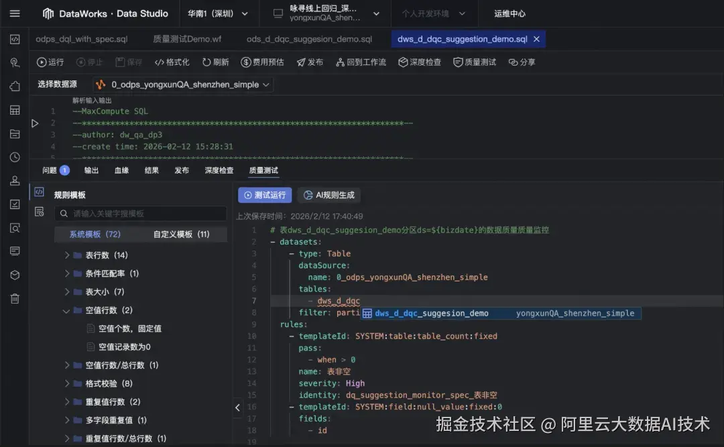Image resolution: width=724 pixels, height=447 pixels.
Task: Open the 血缘 lineage tab
Action: click(121, 170)
